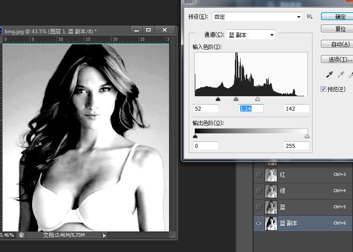
Task: Select the black point eyedropper tool
Action: pyautogui.click(x=329, y=74)
